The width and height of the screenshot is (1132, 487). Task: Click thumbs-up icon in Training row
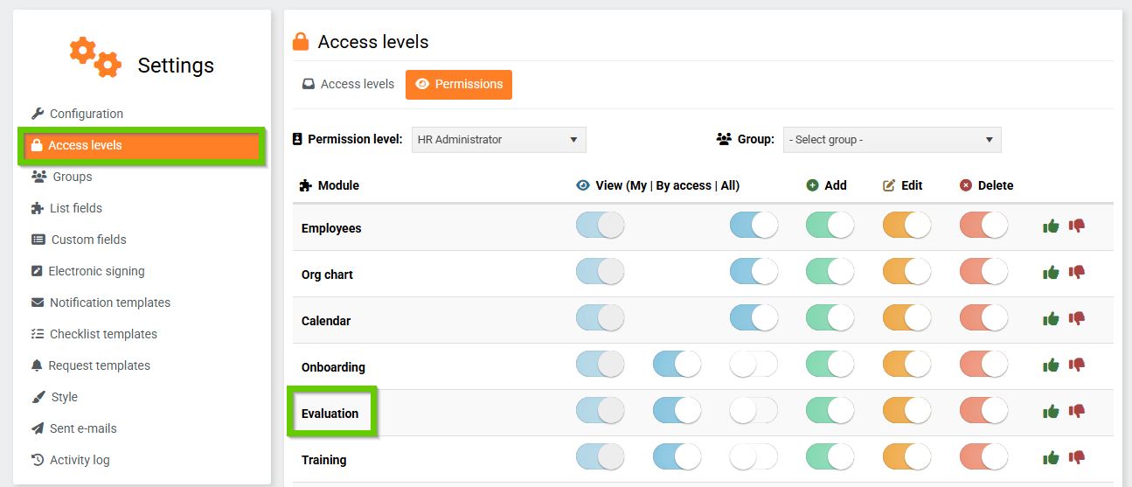1051,457
